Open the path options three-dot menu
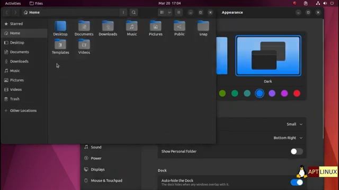 tap(123, 13)
